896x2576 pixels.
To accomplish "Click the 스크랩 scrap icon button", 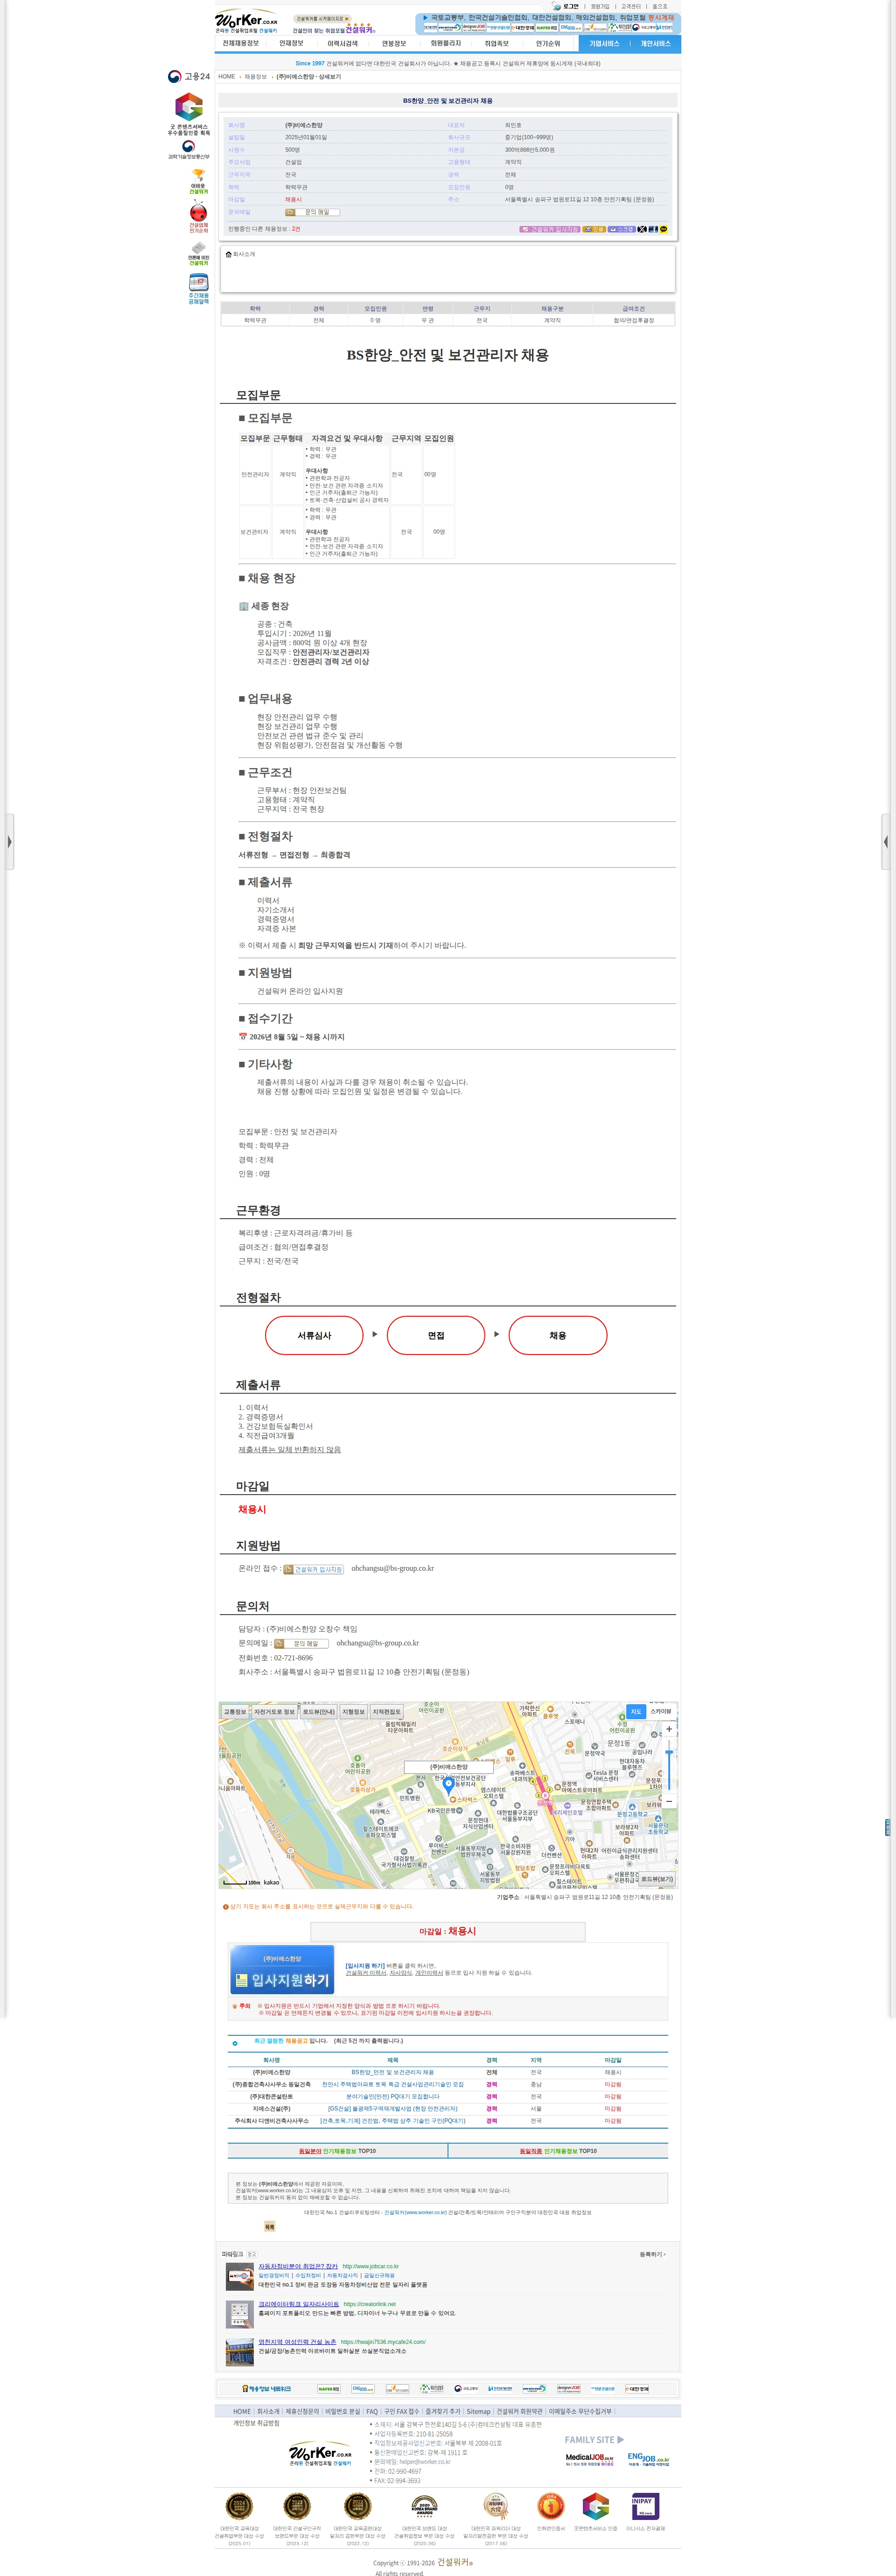I will coord(622,229).
